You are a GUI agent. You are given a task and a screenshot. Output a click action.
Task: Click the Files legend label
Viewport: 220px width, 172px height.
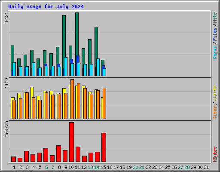215,34
